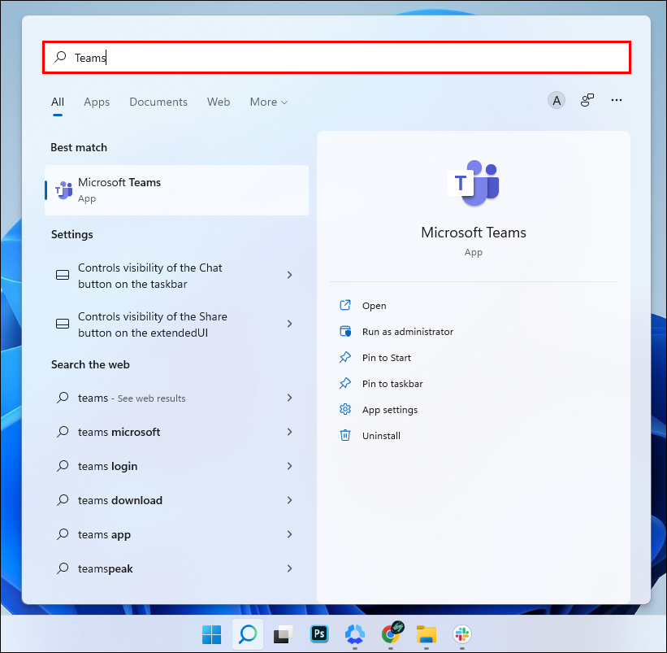
Task: Click the pin icon beside Pin to taskbar
Action: pyautogui.click(x=345, y=383)
